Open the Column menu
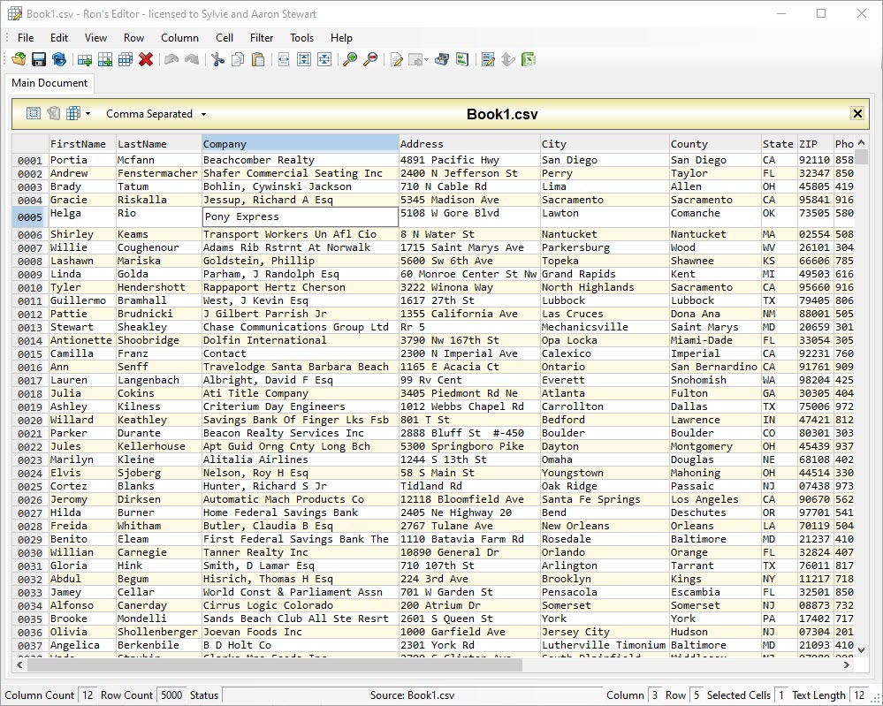The height and width of the screenshot is (706, 883). point(179,38)
